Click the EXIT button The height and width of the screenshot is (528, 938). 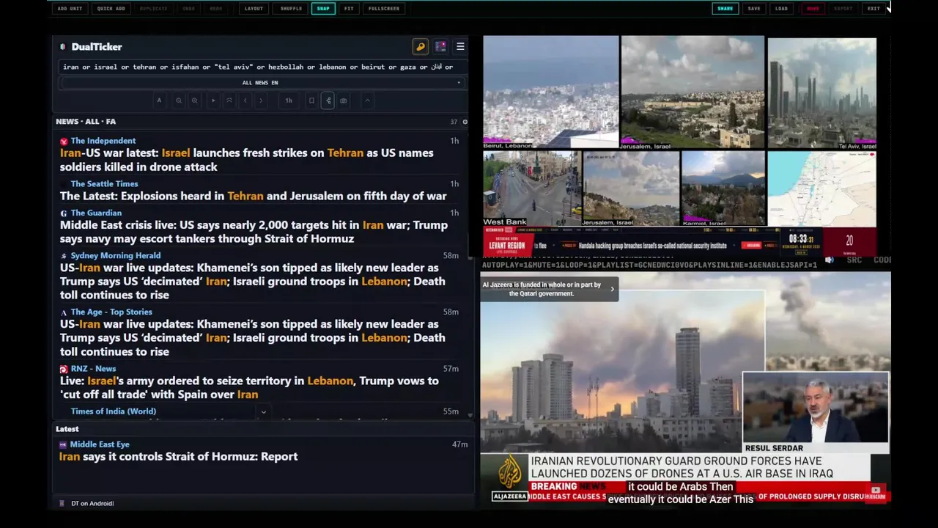pos(874,9)
